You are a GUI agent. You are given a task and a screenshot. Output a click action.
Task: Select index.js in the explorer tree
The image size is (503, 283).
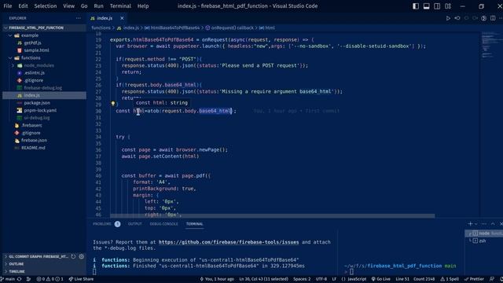click(x=44, y=95)
